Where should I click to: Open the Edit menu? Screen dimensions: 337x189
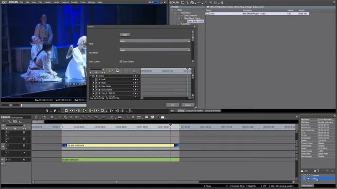pos(27,2)
